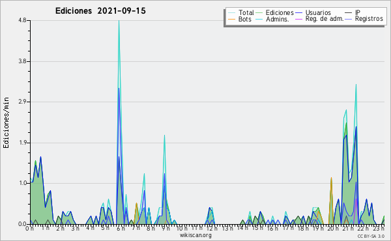Click the '18 h' x-axis label
Viewport: 391px width, 241px height.
click(303, 228)
